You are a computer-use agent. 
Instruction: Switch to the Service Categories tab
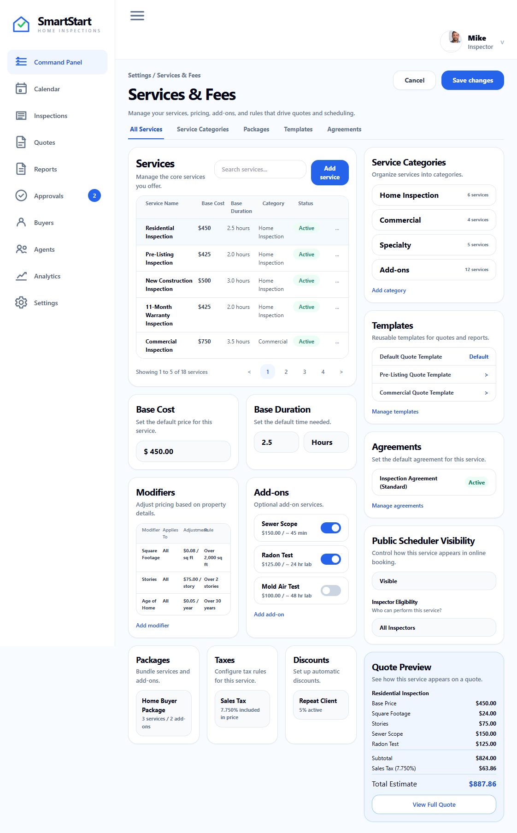click(x=203, y=130)
